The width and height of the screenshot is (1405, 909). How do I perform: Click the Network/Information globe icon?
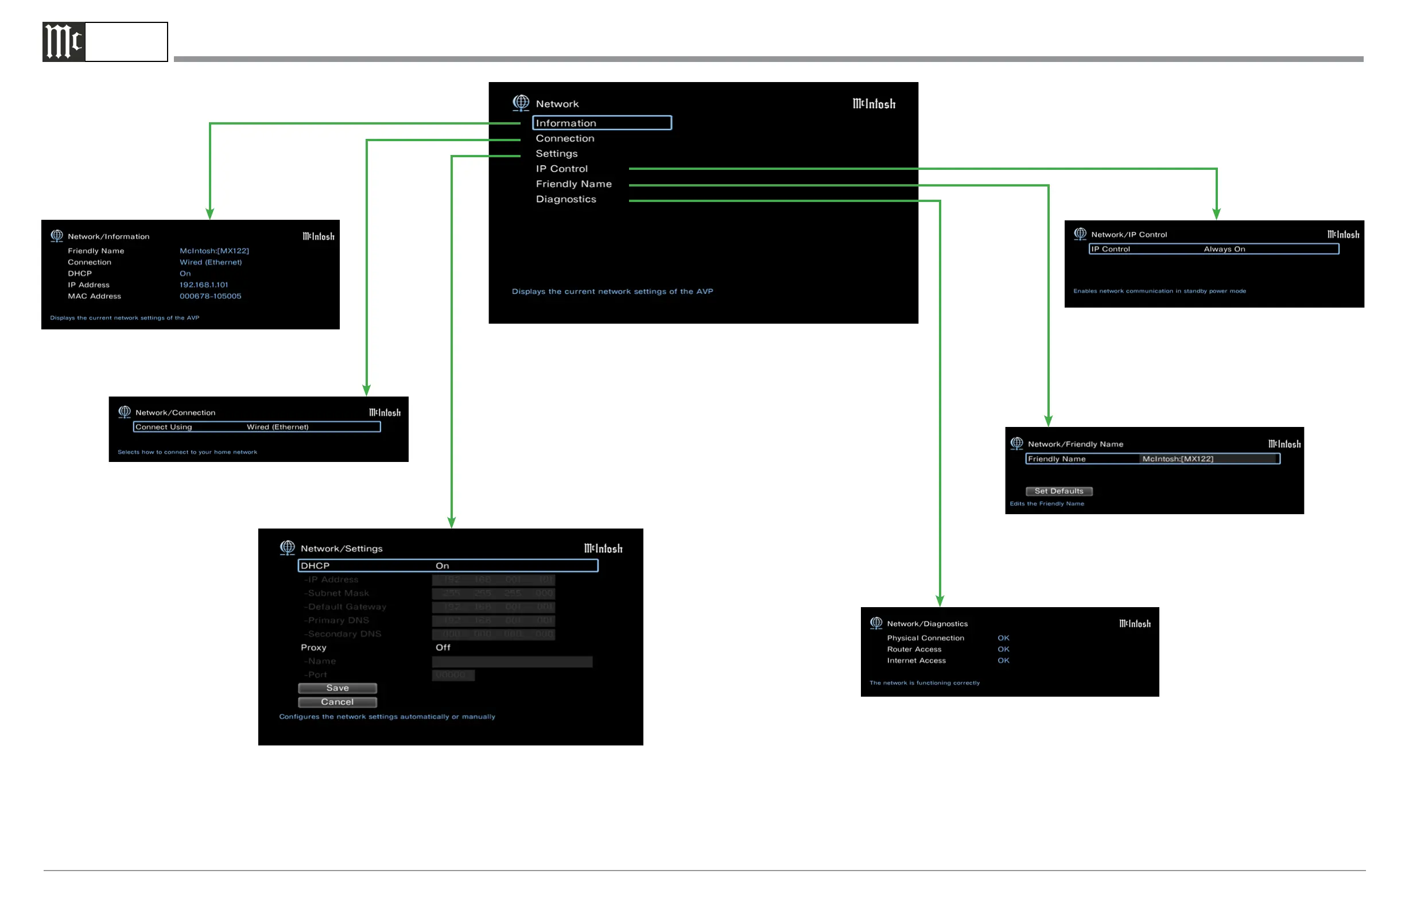click(x=57, y=235)
